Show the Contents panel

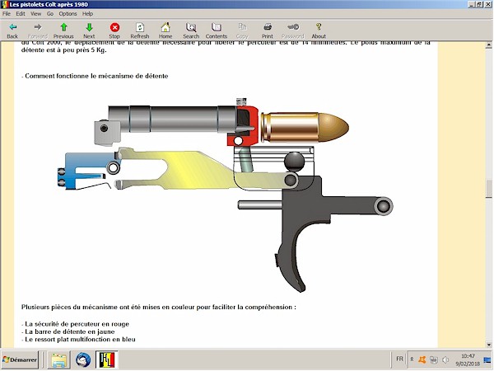(x=217, y=31)
